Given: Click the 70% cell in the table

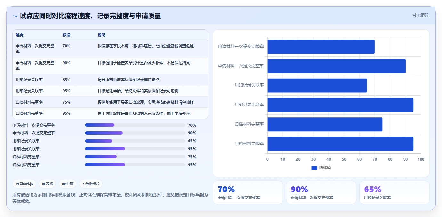Looking at the screenshot, I should coord(66,46).
